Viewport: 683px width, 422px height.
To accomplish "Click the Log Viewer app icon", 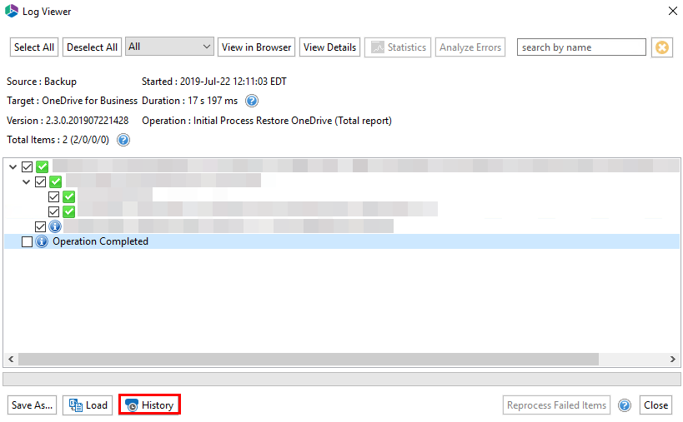I will coord(12,11).
